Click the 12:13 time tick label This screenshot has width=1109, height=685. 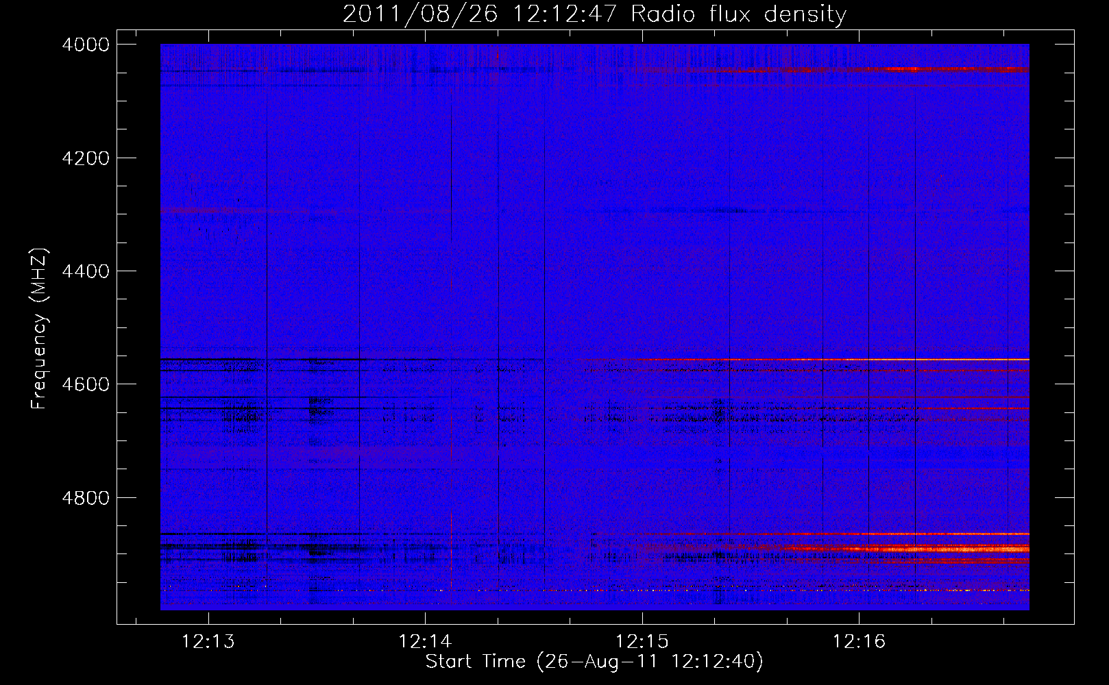point(208,642)
